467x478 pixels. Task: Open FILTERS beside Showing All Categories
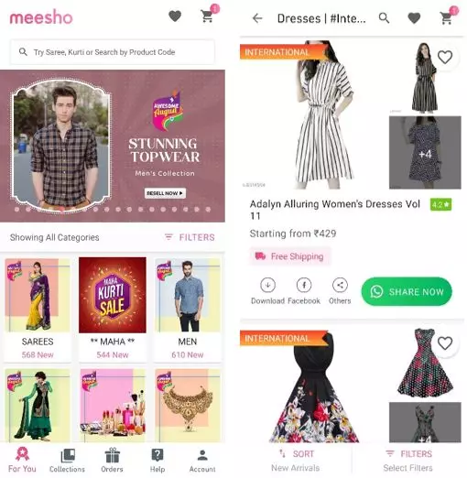(x=190, y=237)
